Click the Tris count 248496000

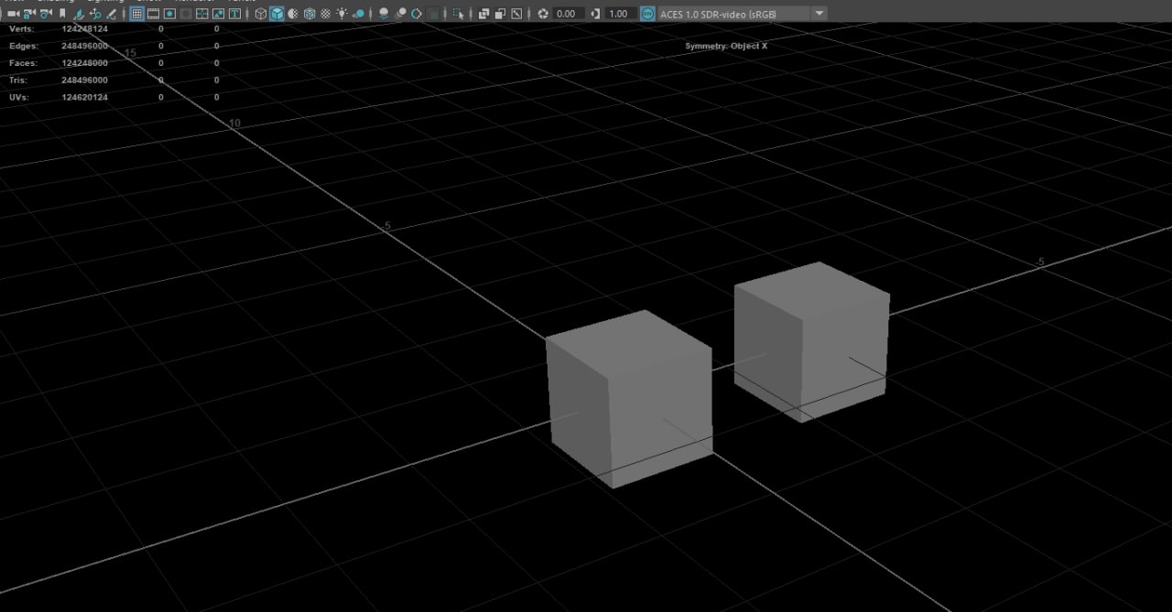pos(84,80)
